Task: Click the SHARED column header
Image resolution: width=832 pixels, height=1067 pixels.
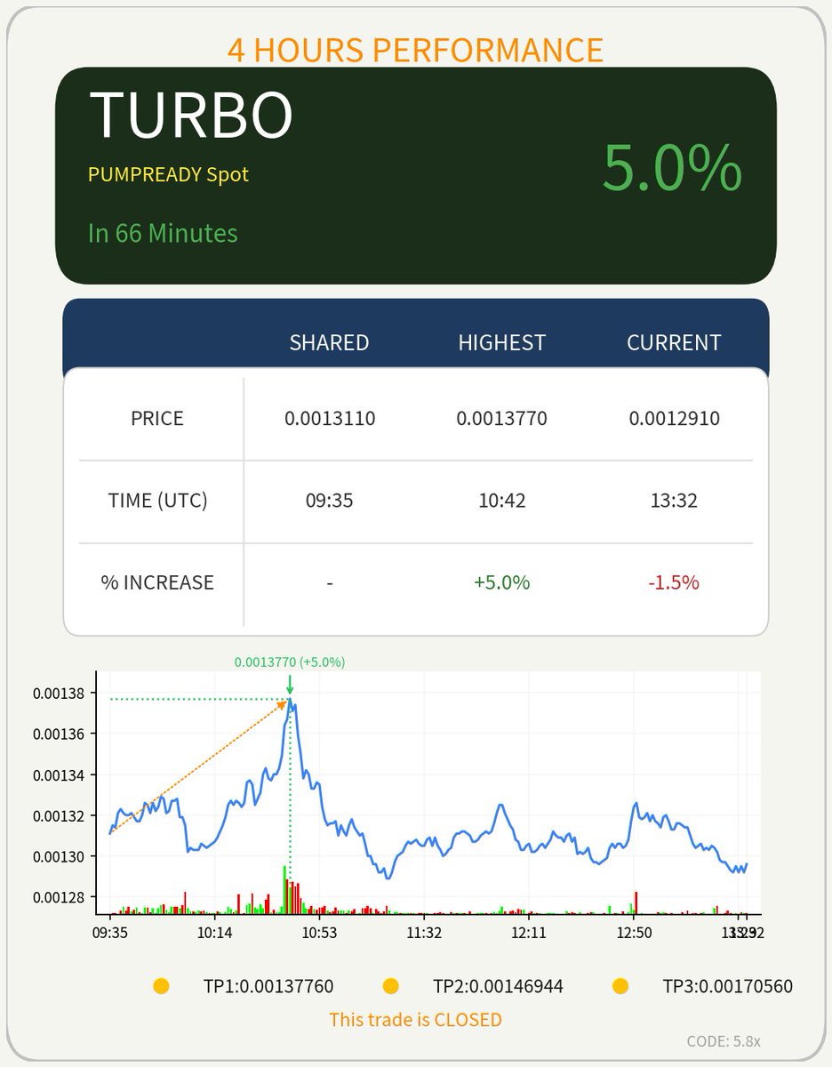Action: (329, 342)
